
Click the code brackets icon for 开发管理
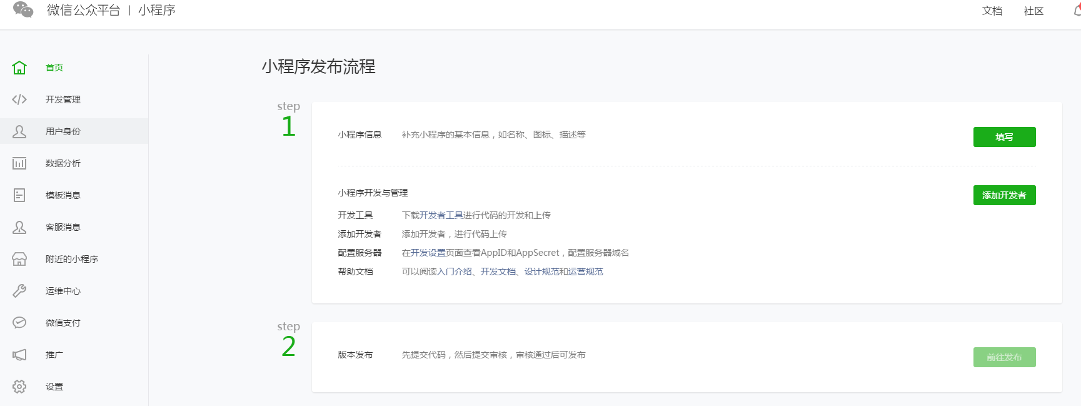coord(19,99)
